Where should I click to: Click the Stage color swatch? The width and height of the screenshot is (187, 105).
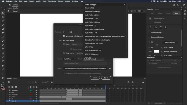[x=157, y=51]
